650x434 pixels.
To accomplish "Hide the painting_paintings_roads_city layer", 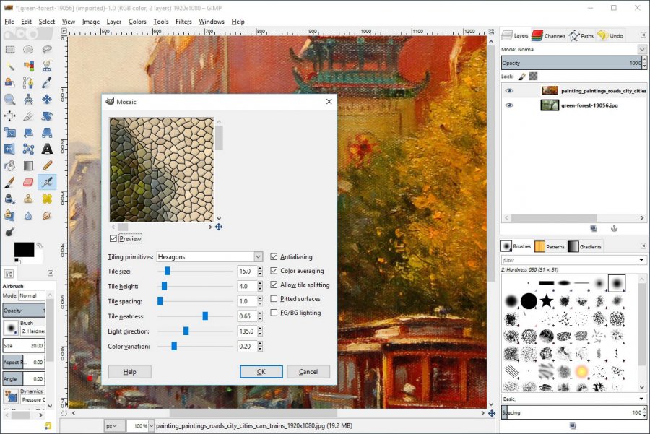I will [x=509, y=91].
